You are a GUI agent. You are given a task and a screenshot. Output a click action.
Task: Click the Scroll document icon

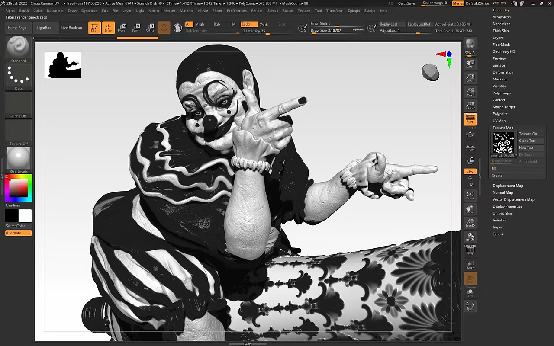point(470,64)
